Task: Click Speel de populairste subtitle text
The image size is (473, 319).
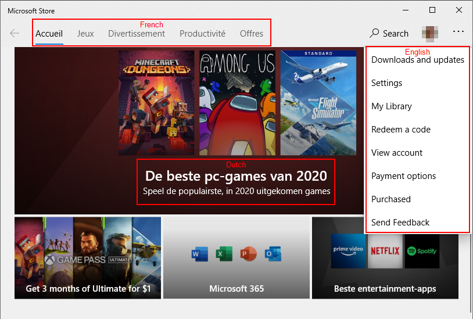Action: (x=236, y=191)
